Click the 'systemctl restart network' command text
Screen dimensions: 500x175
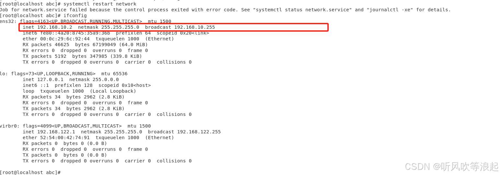pyautogui.click(x=100, y=4)
